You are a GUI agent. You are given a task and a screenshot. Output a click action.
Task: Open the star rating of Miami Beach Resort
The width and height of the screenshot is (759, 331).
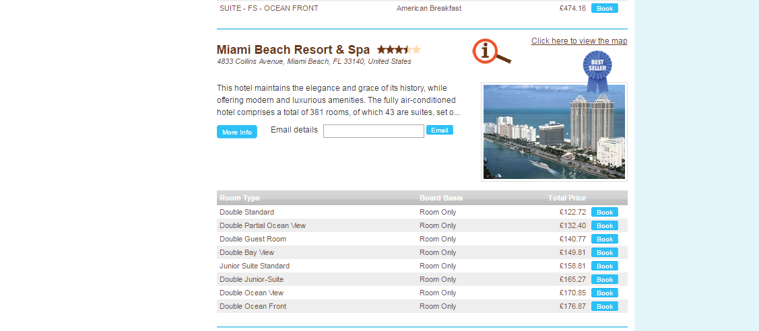399,49
